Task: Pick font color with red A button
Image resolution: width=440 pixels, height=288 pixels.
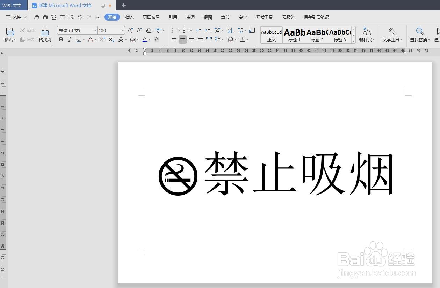Action: click(145, 39)
